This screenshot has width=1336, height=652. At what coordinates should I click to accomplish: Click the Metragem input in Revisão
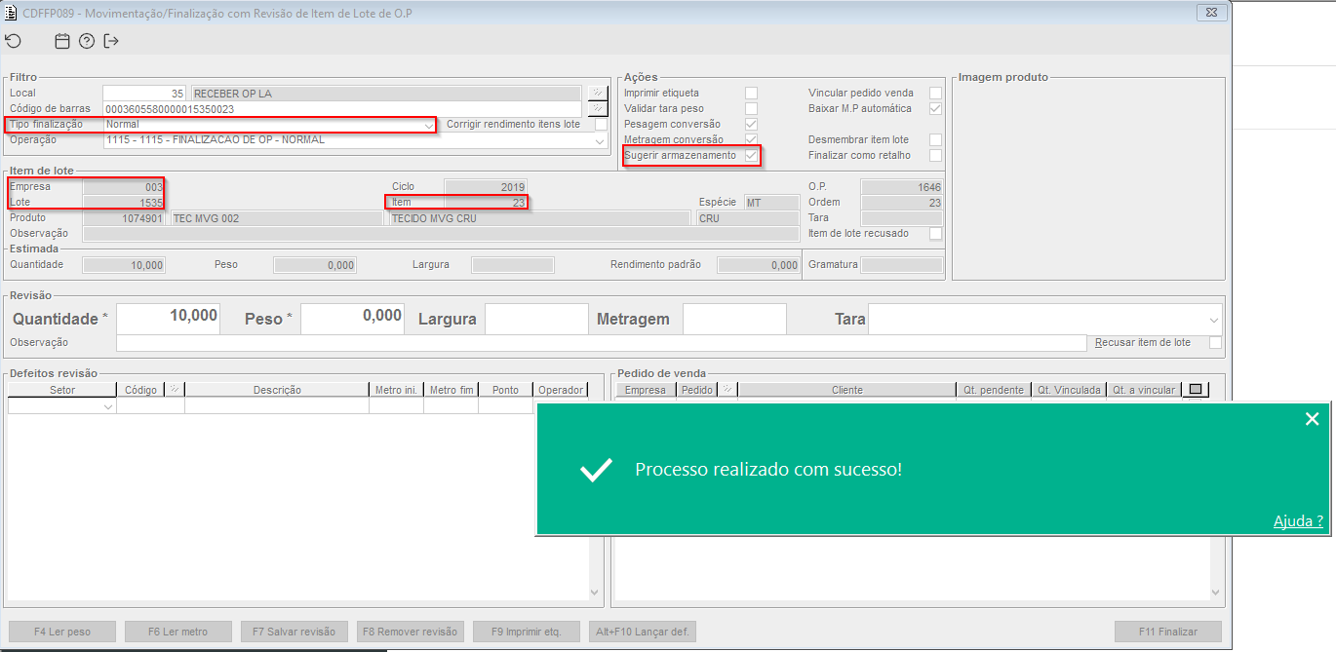734,319
